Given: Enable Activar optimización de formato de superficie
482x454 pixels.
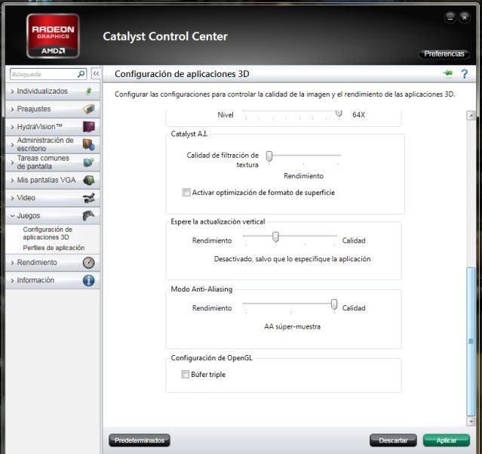Looking at the screenshot, I should tap(187, 193).
